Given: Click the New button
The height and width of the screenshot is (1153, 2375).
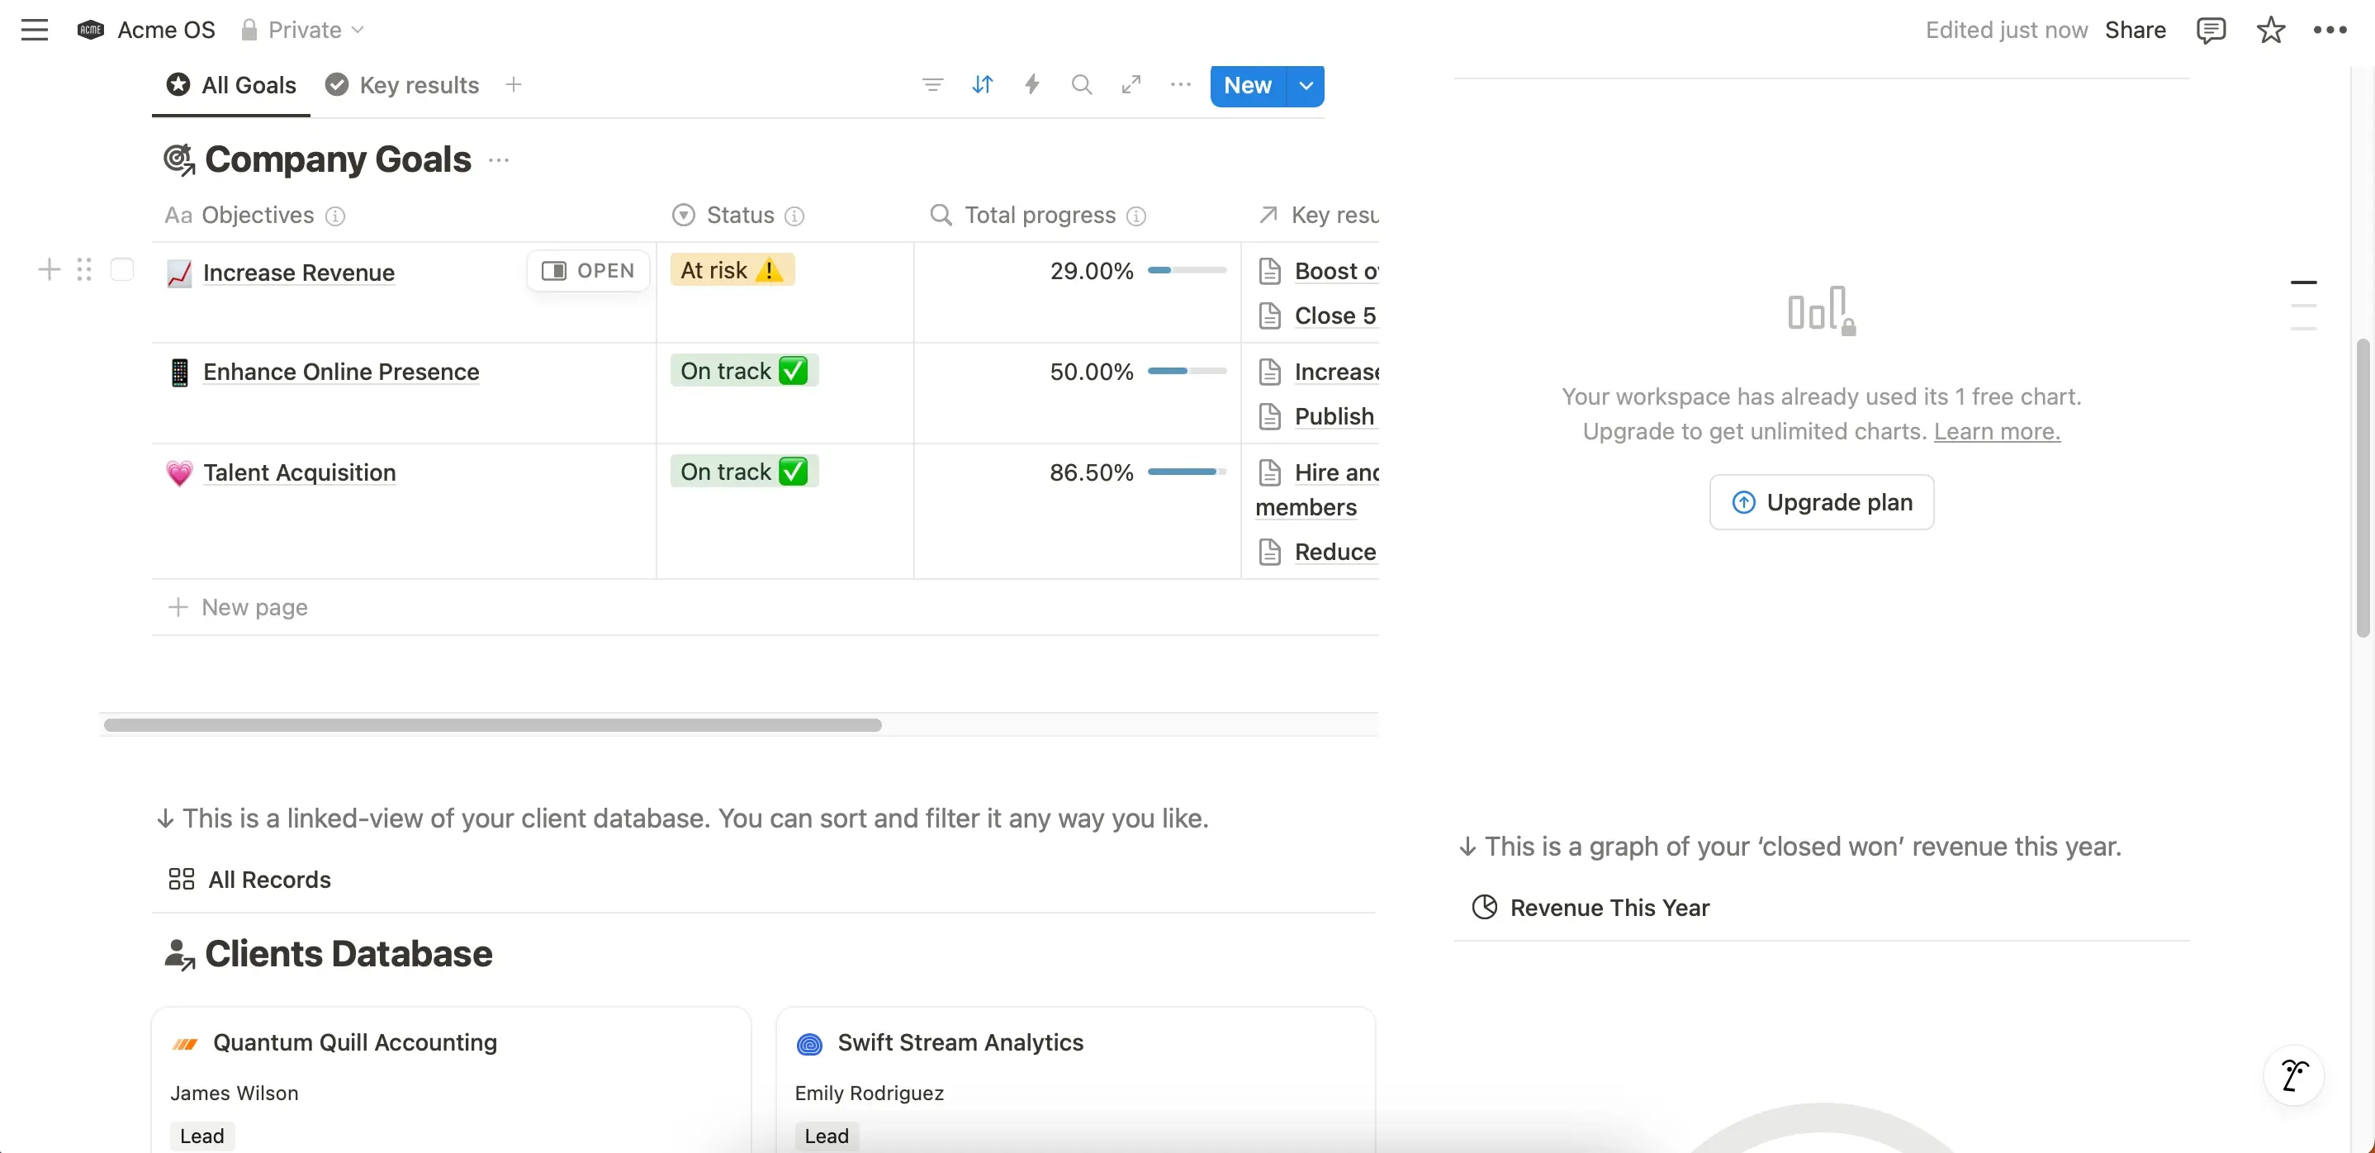Looking at the screenshot, I should [x=1248, y=86].
